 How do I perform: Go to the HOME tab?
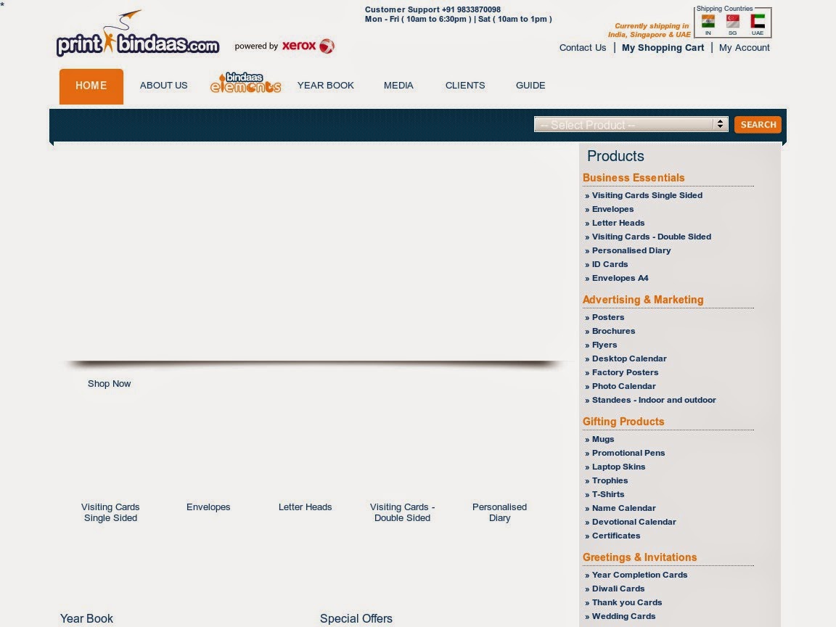pos(91,86)
